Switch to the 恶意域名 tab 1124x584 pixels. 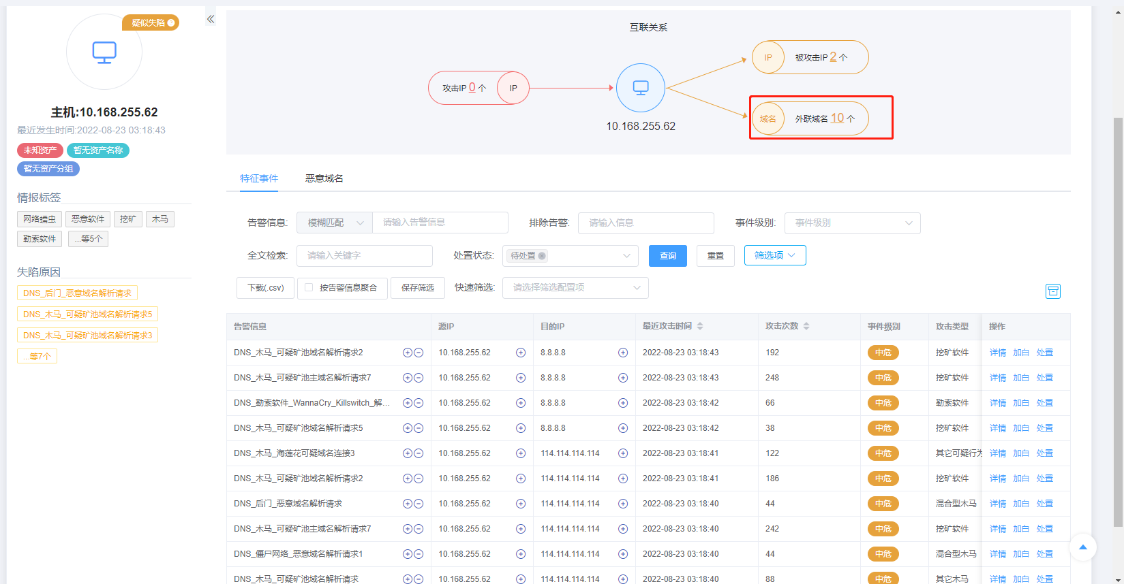tap(324, 178)
